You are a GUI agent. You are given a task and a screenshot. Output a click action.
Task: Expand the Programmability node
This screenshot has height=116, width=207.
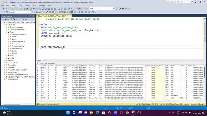click(9, 46)
